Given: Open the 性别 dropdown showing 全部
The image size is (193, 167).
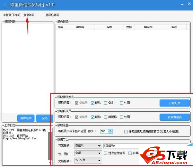Looking at the screenshot, I should tap(88, 153).
